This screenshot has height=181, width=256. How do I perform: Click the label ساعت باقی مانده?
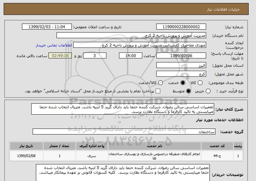[32, 56]
